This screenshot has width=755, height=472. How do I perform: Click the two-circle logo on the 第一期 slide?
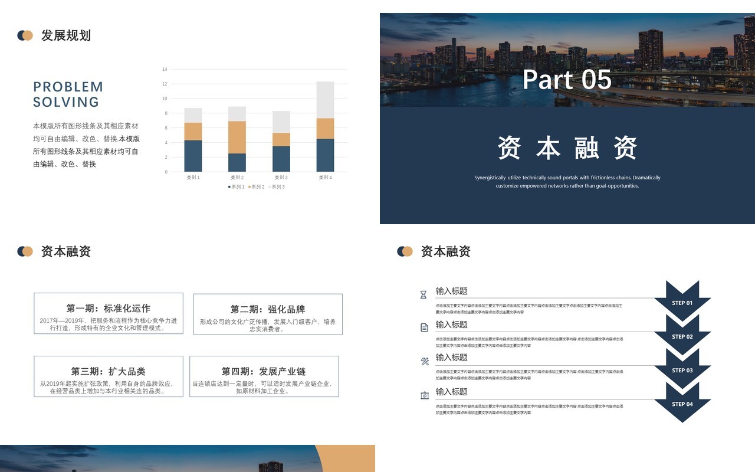pos(25,251)
